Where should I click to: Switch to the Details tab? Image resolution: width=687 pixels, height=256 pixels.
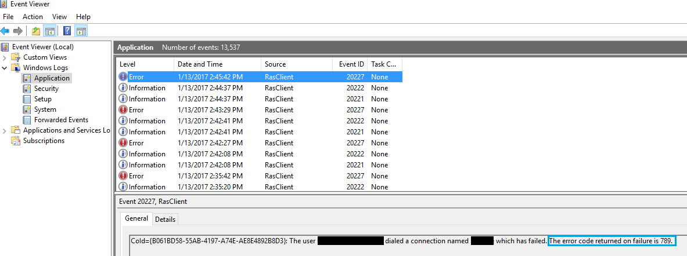165,220
